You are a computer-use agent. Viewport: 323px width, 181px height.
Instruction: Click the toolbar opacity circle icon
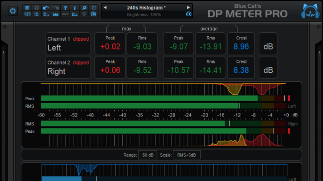(x=94, y=14)
